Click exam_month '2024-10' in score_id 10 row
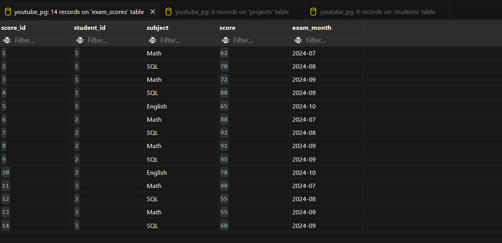The image size is (502, 243). coord(327,172)
